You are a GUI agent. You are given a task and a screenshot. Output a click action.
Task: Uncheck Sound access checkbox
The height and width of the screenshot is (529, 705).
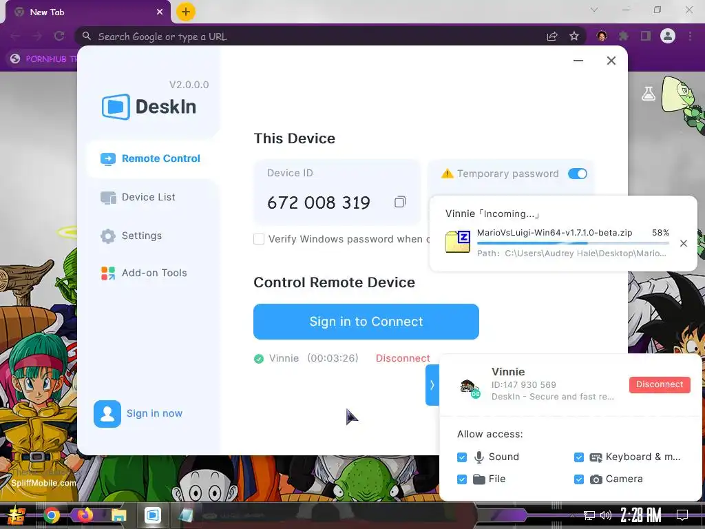click(462, 457)
